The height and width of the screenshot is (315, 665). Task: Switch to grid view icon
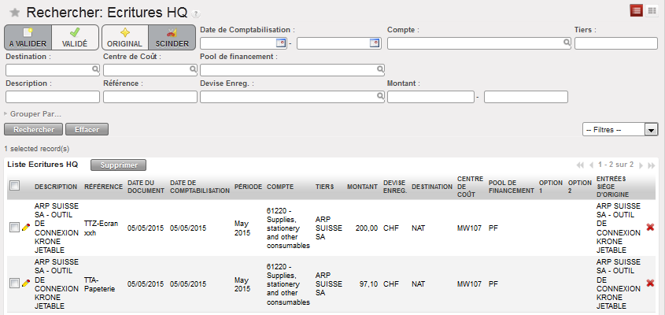[x=652, y=12]
